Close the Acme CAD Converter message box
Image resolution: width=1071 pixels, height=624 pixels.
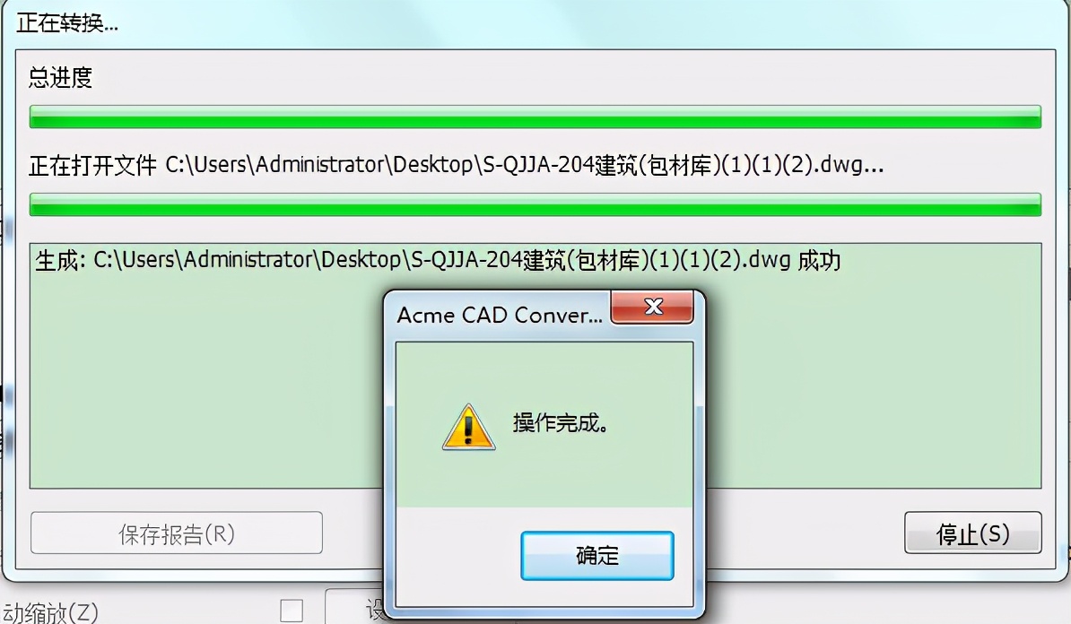point(652,307)
